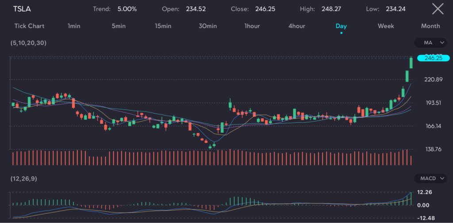Click the Low price 234.24
This screenshot has height=223, width=453.
[395, 9]
